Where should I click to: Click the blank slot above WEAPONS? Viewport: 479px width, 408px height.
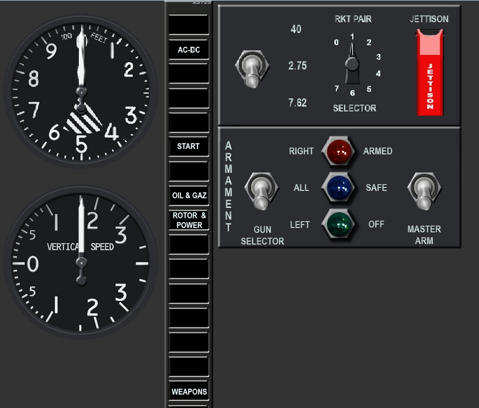pos(189,366)
